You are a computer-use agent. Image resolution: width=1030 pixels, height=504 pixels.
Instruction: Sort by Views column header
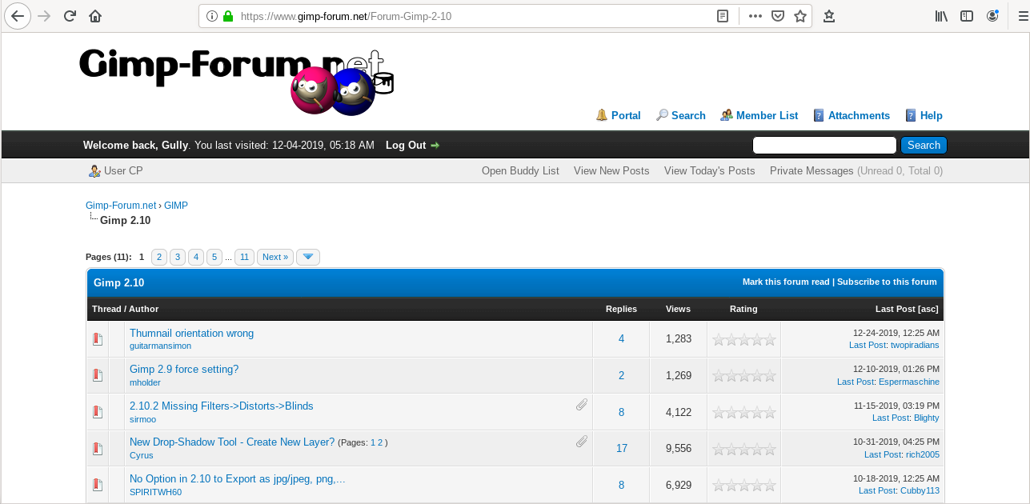[x=678, y=309]
